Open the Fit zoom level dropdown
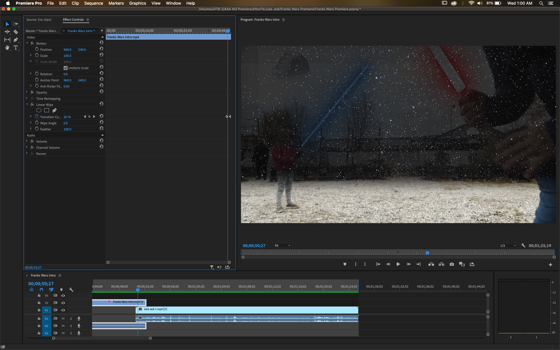Viewport: 560px width, 350px height. (x=282, y=245)
